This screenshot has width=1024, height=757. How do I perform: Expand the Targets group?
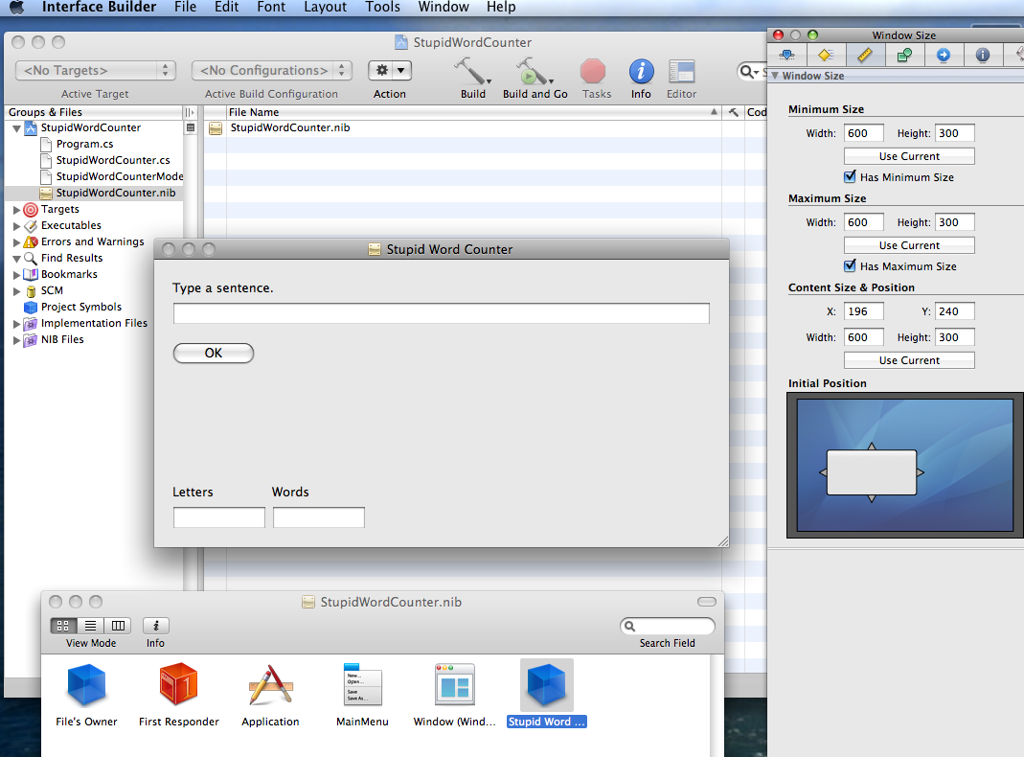point(17,210)
